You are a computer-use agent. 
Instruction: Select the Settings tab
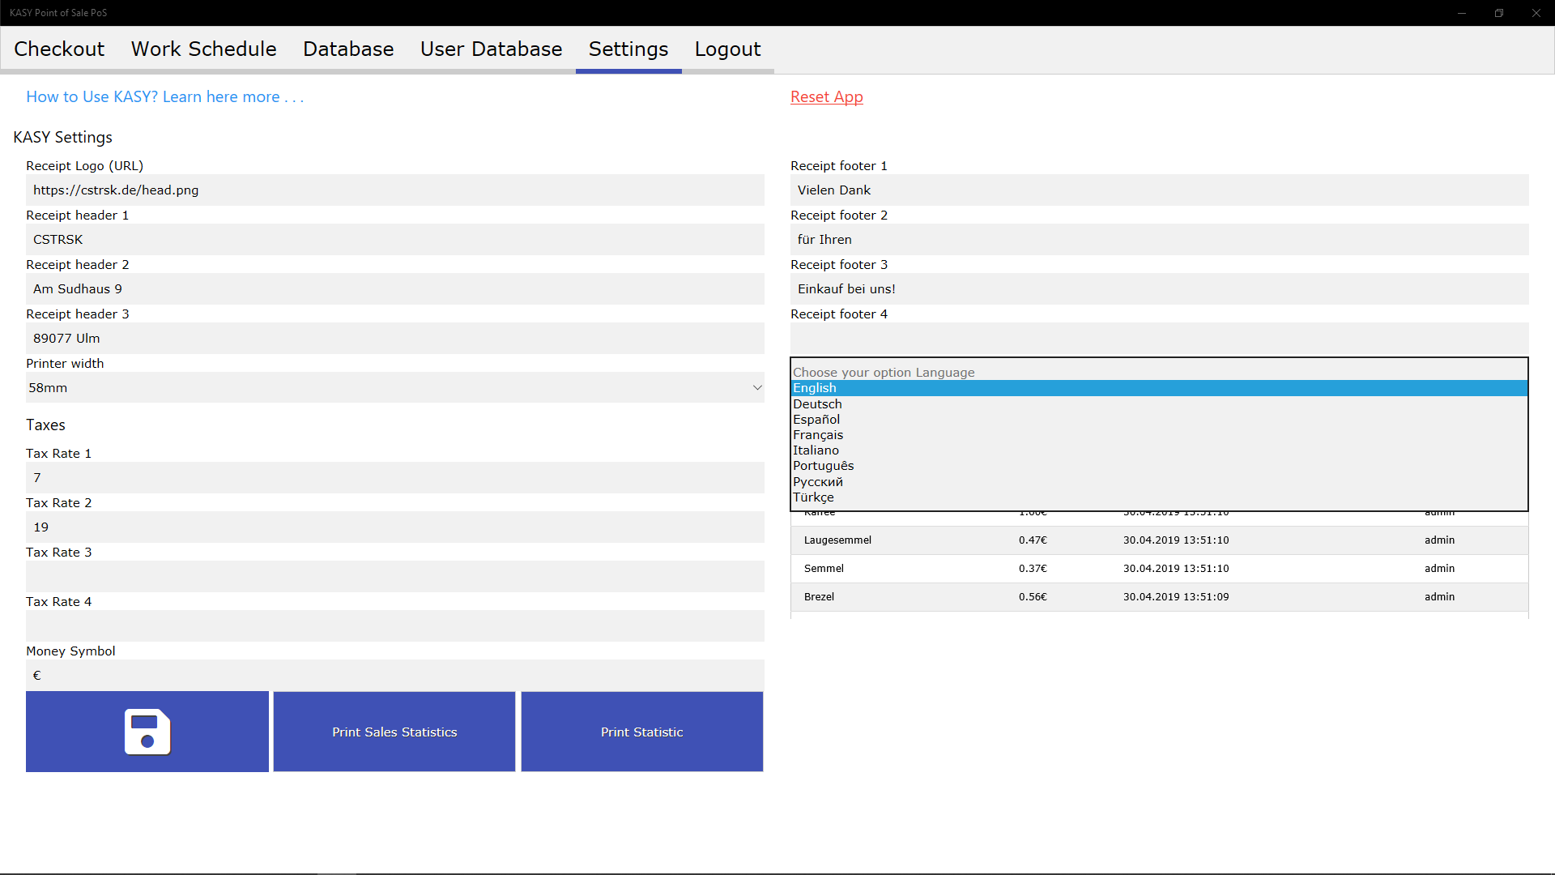tap(628, 49)
